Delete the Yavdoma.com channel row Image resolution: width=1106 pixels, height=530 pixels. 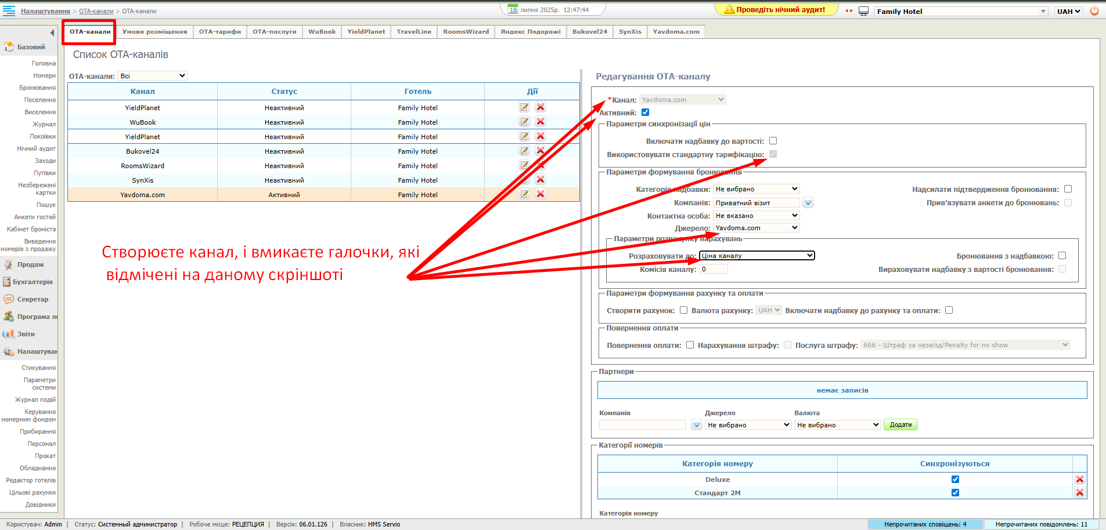point(541,194)
